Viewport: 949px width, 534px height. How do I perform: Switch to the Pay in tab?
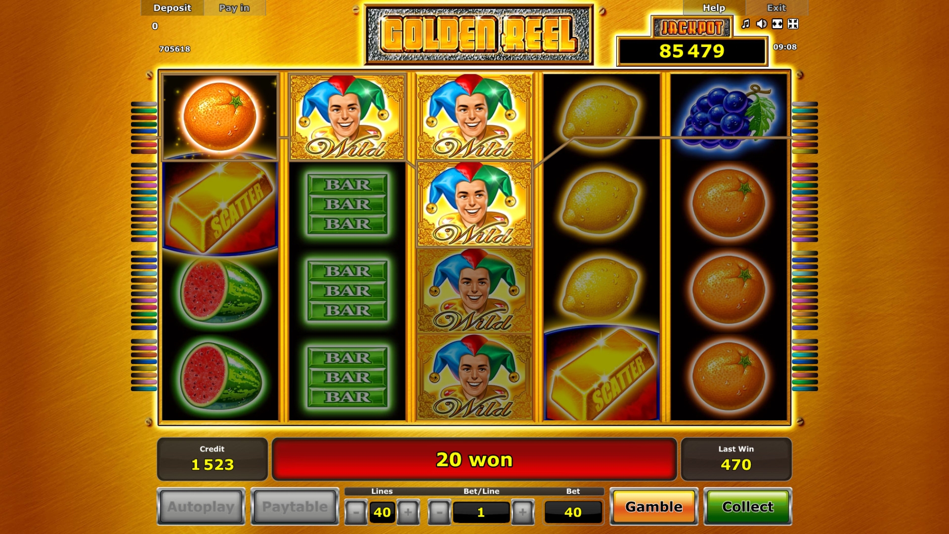(x=234, y=8)
